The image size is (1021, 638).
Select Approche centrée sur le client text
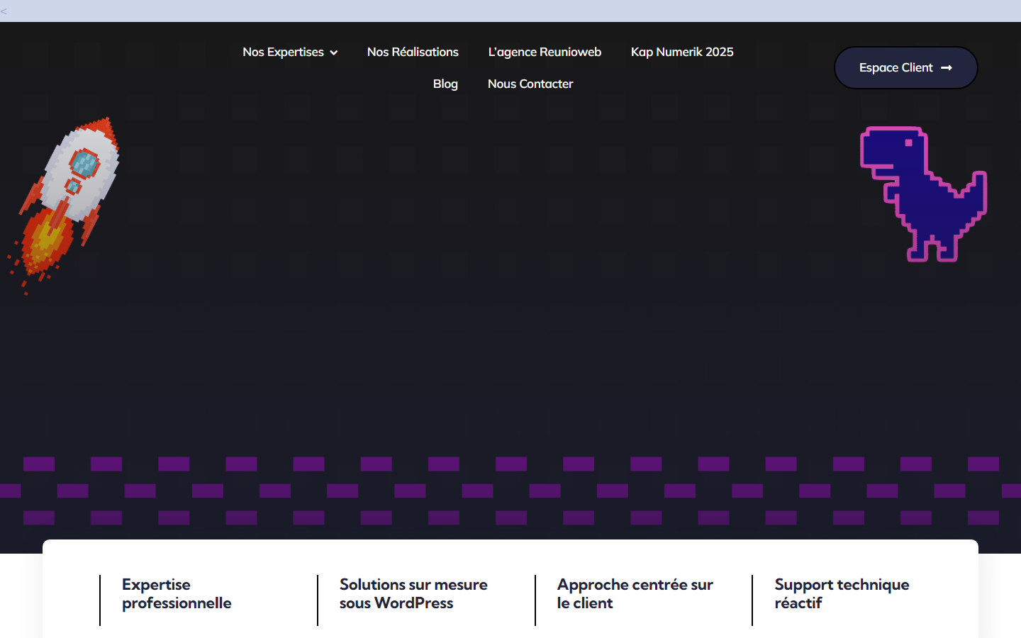coord(635,594)
